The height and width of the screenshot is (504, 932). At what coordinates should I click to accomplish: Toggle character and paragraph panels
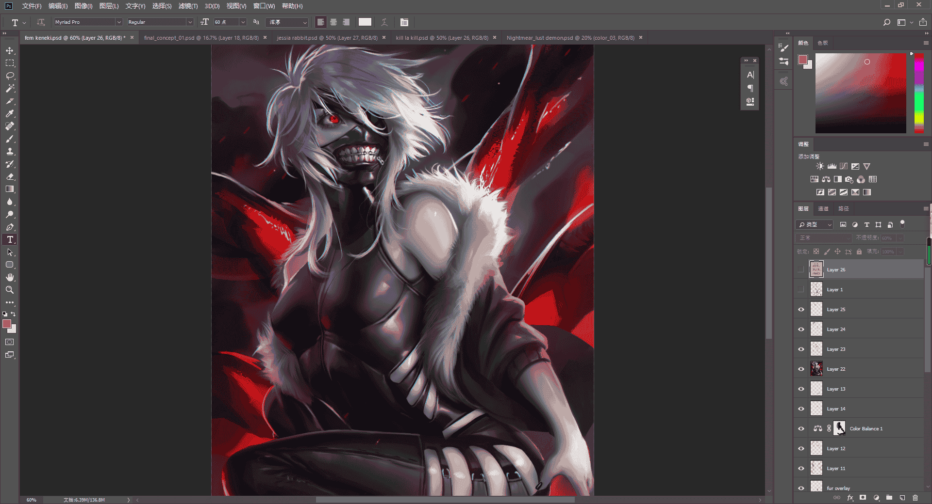coord(404,22)
